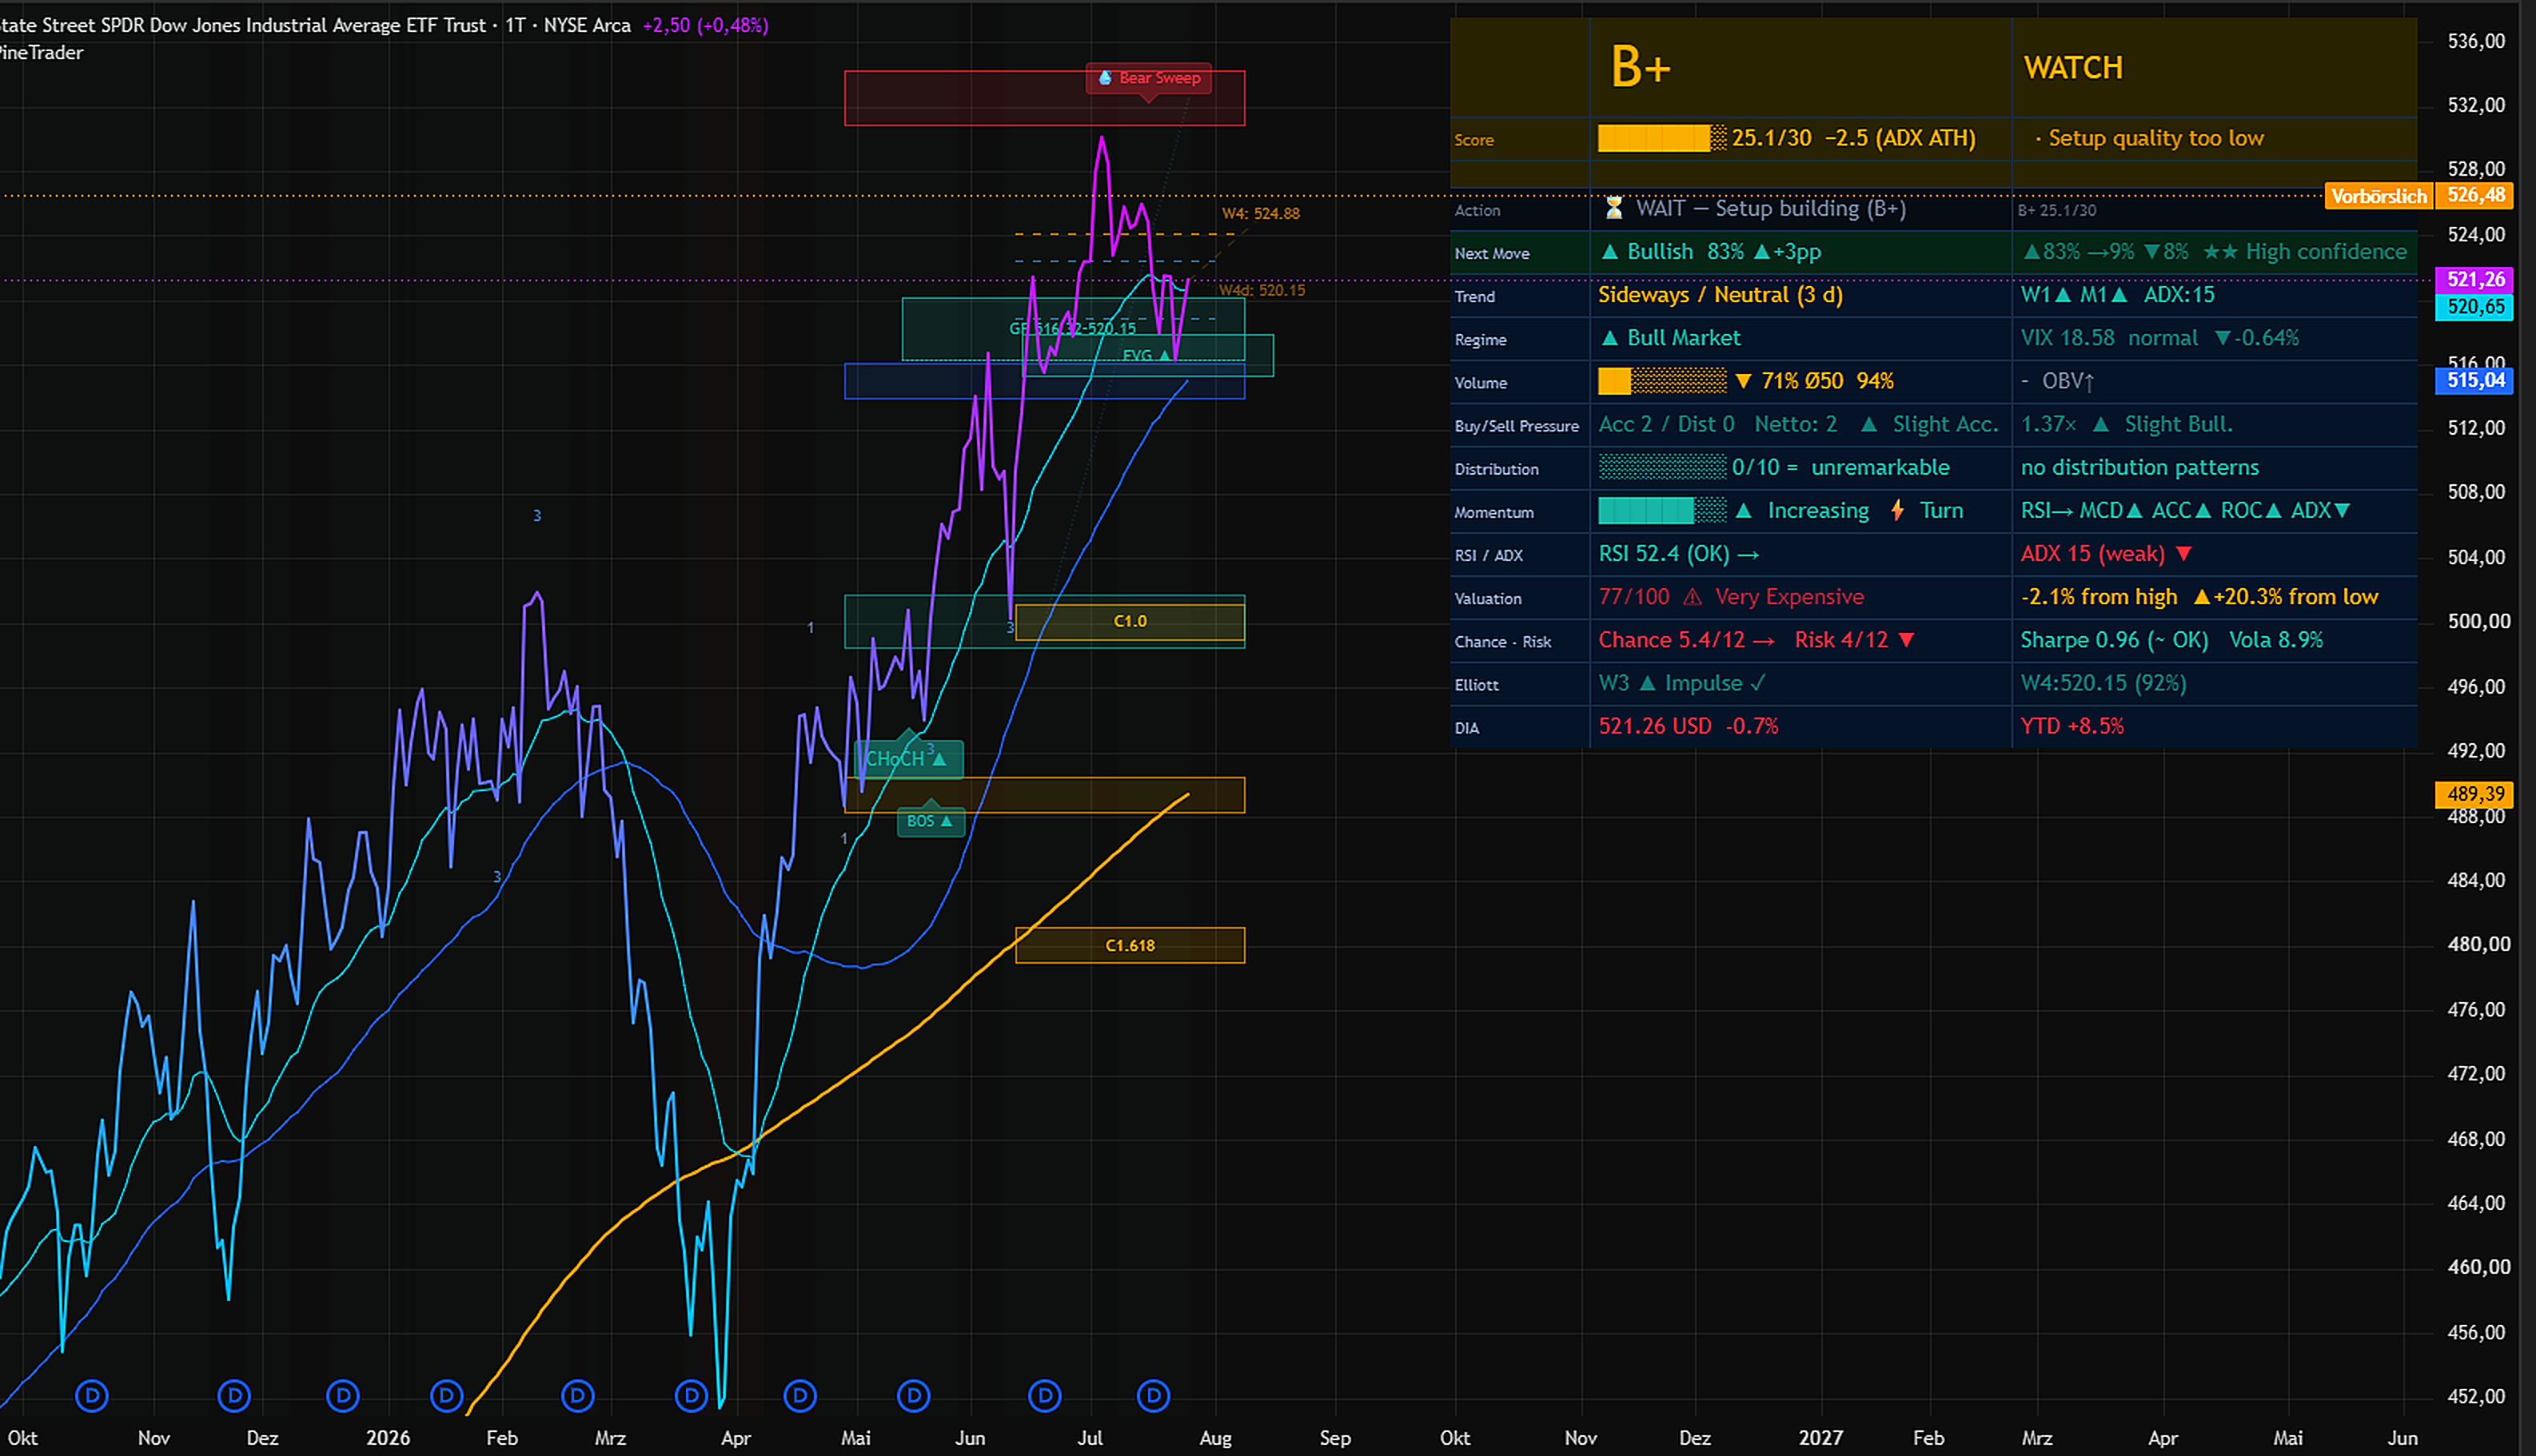
Task: Click the score progress bar at 25.1/30
Action: point(1661,138)
